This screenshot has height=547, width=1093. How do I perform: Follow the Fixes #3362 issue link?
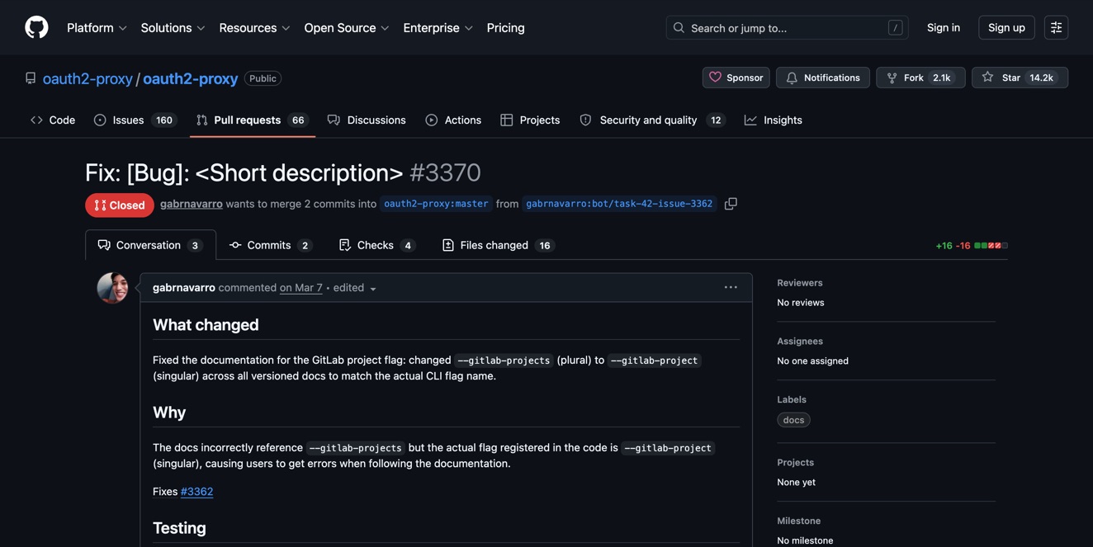tap(198, 489)
